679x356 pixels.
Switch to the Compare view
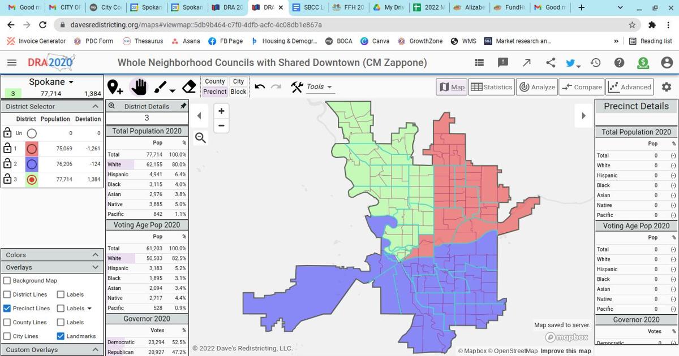582,87
